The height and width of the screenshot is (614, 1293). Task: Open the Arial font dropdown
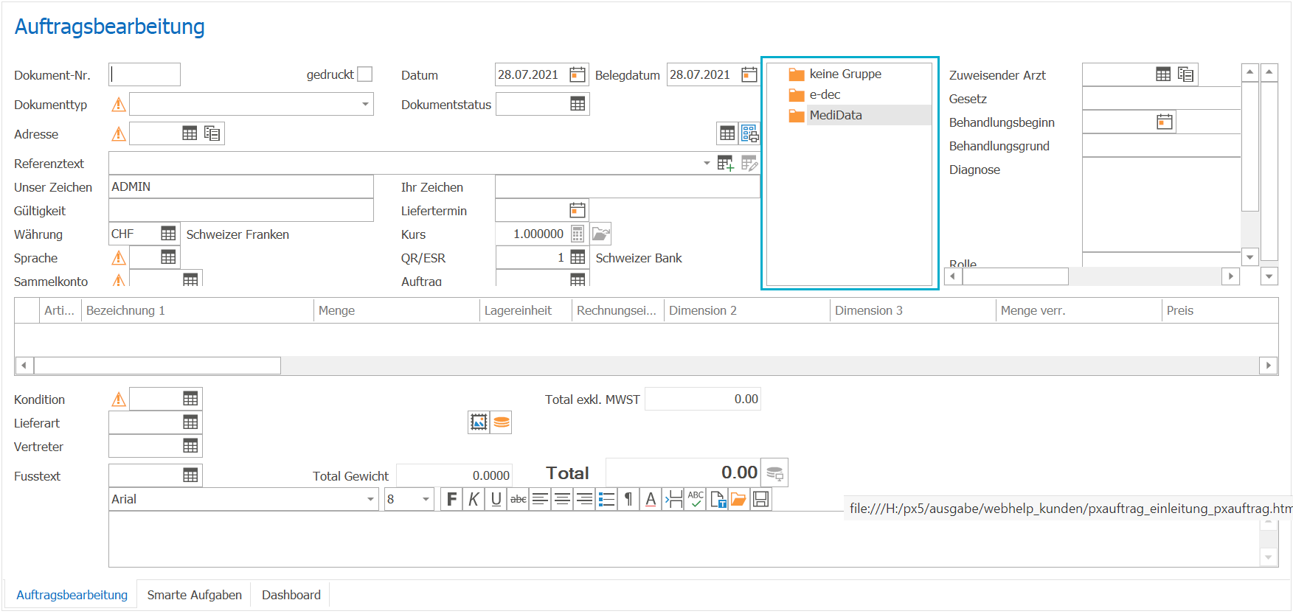click(x=370, y=499)
